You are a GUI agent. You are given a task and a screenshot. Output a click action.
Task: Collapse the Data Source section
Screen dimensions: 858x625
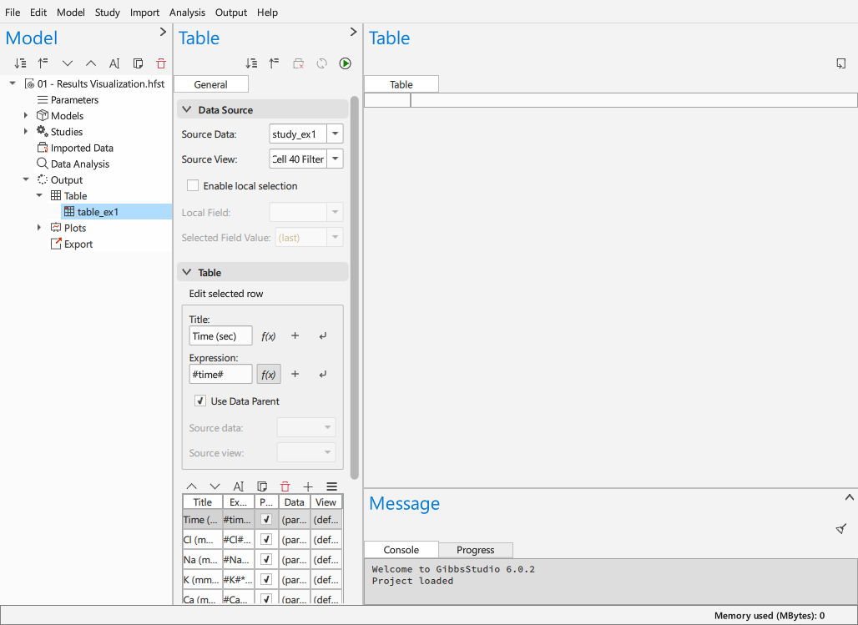187,109
